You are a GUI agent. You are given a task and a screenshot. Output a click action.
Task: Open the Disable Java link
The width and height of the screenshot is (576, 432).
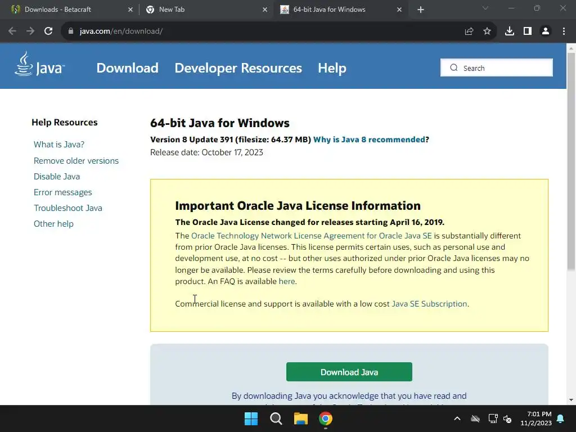coord(57,176)
